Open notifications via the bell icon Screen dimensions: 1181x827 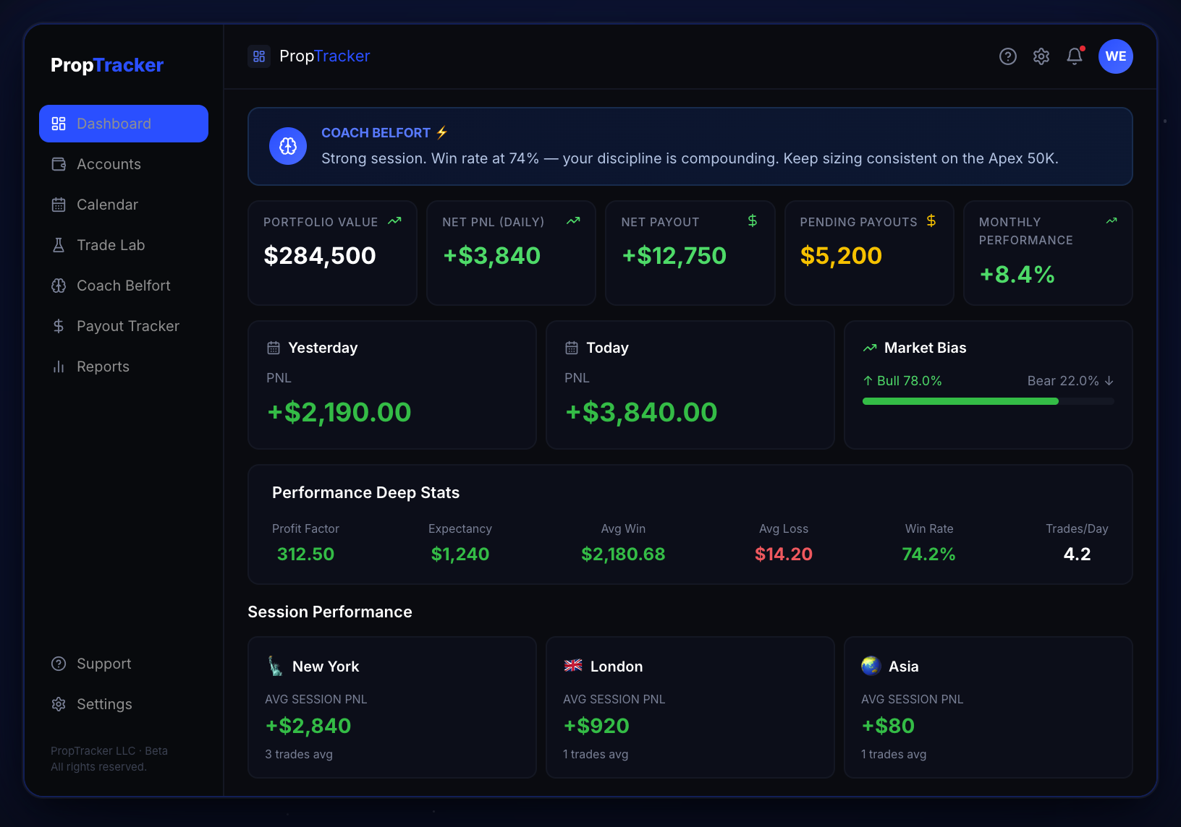coord(1074,56)
